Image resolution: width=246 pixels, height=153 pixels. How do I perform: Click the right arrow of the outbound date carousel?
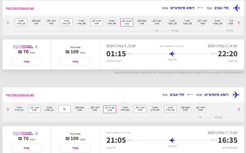[x=8, y=23]
